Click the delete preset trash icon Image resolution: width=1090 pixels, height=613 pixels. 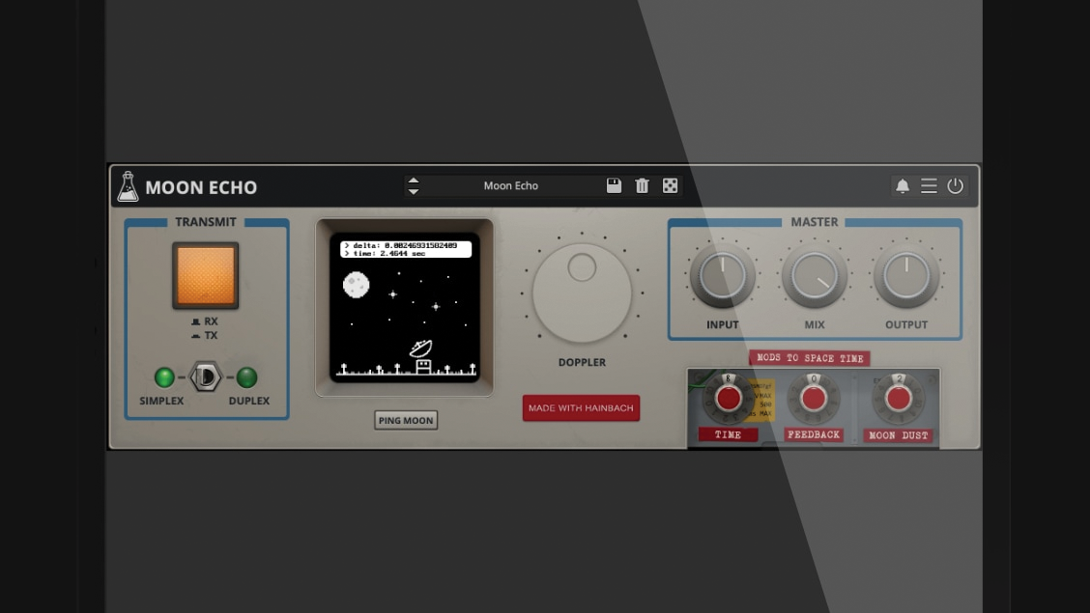[x=643, y=185]
